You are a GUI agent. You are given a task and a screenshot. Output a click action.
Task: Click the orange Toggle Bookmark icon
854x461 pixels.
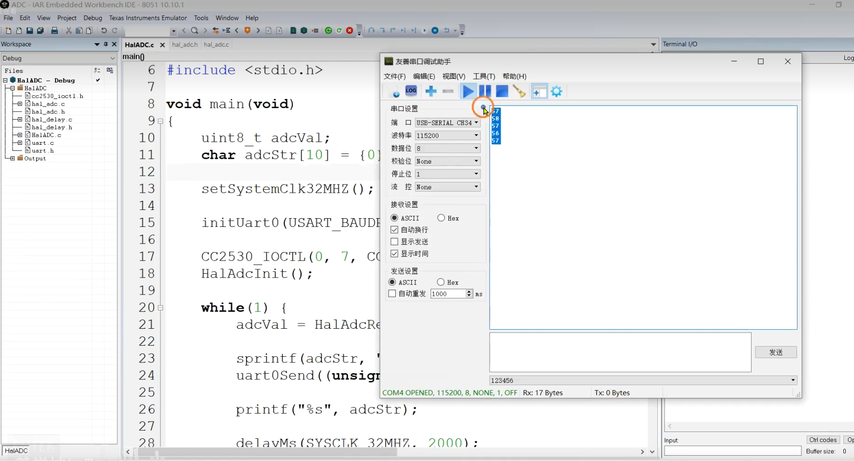(247, 30)
